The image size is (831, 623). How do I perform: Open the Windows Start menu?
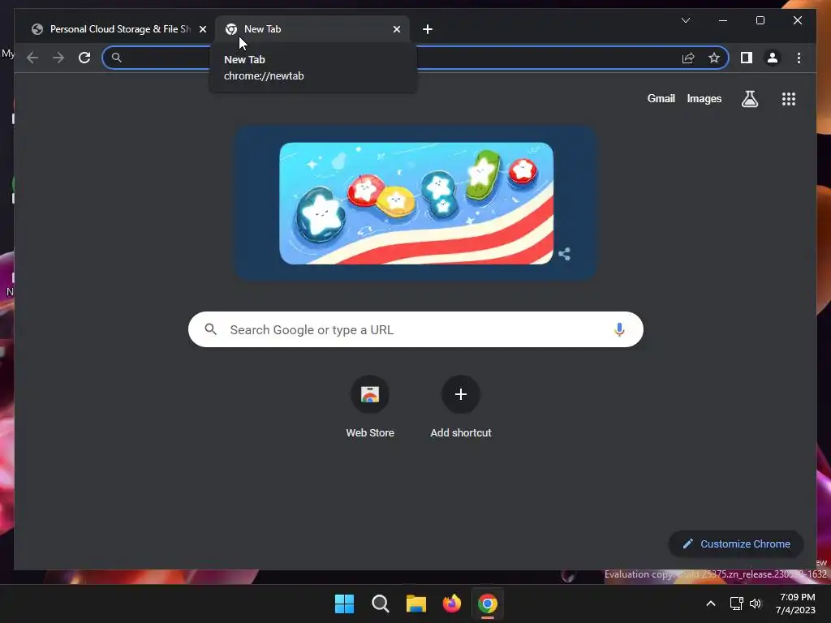pyautogui.click(x=344, y=604)
